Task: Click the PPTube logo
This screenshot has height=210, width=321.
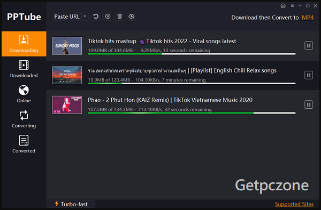Action: (x=24, y=17)
